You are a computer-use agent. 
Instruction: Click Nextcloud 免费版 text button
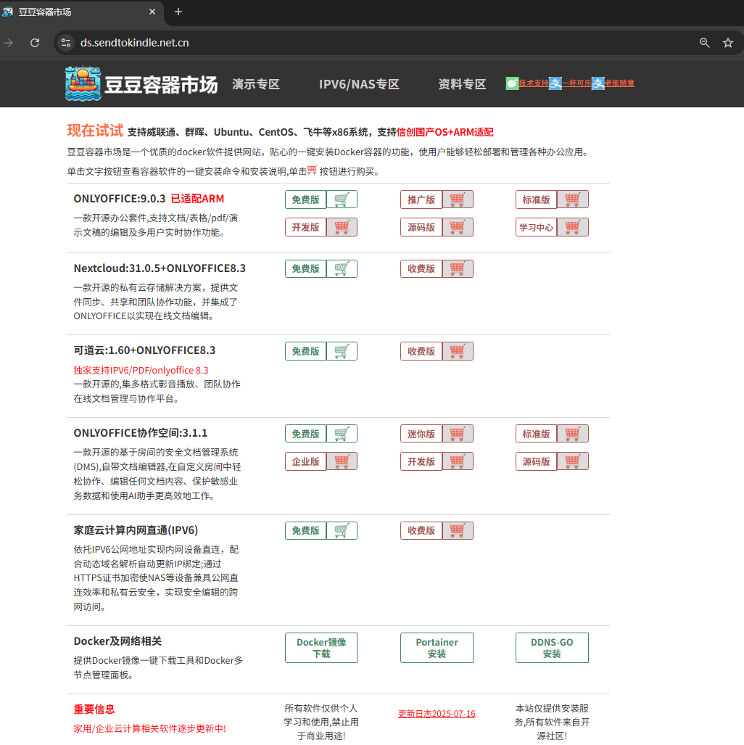[x=305, y=269]
